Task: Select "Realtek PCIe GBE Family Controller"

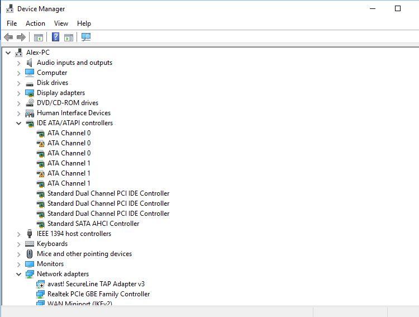Action: click(98, 294)
